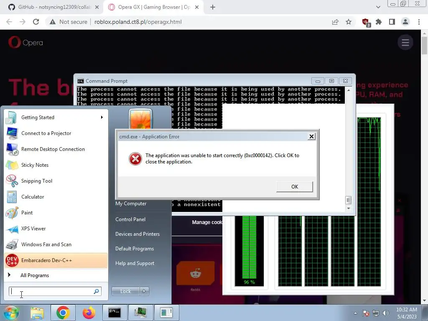Open Sticky Notes
This screenshot has height=321, width=428.
point(56,165)
